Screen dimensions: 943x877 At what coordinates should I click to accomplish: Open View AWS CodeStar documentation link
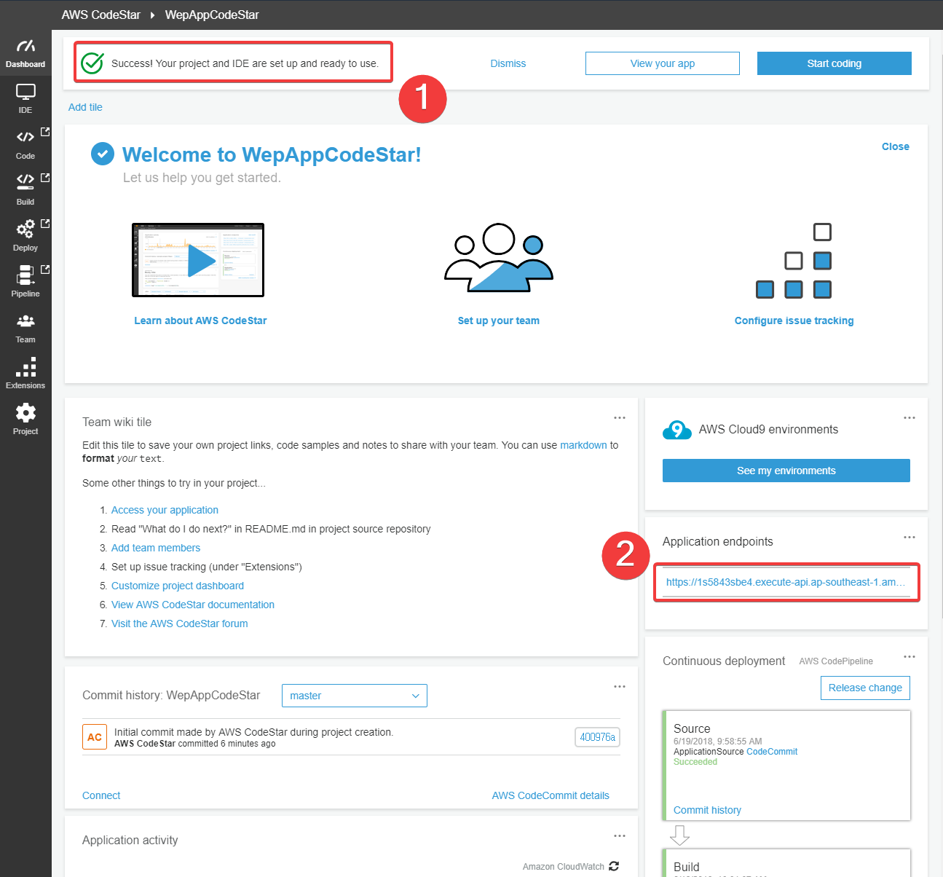[x=193, y=605]
